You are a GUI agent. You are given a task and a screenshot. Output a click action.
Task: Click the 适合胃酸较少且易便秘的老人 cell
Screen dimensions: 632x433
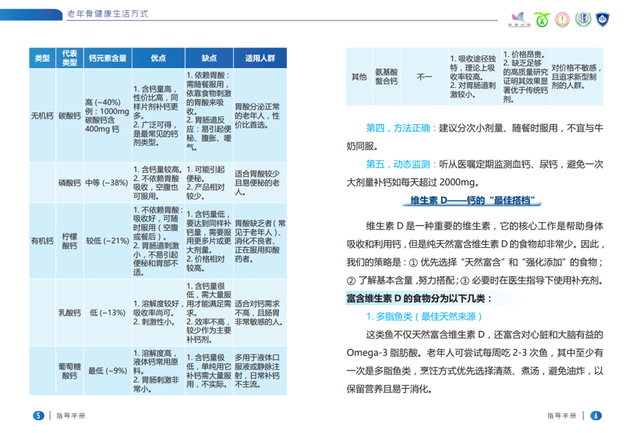point(260,182)
